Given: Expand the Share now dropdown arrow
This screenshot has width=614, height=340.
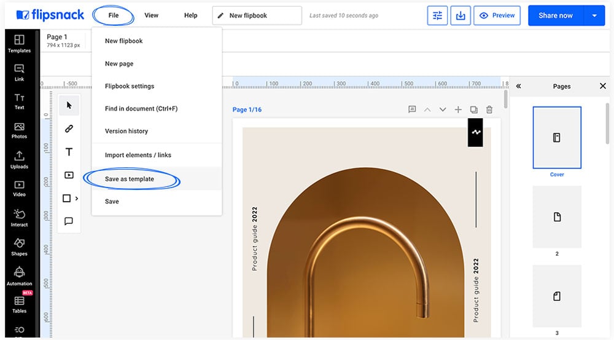Looking at the screenshot, I should click(594, 16).
